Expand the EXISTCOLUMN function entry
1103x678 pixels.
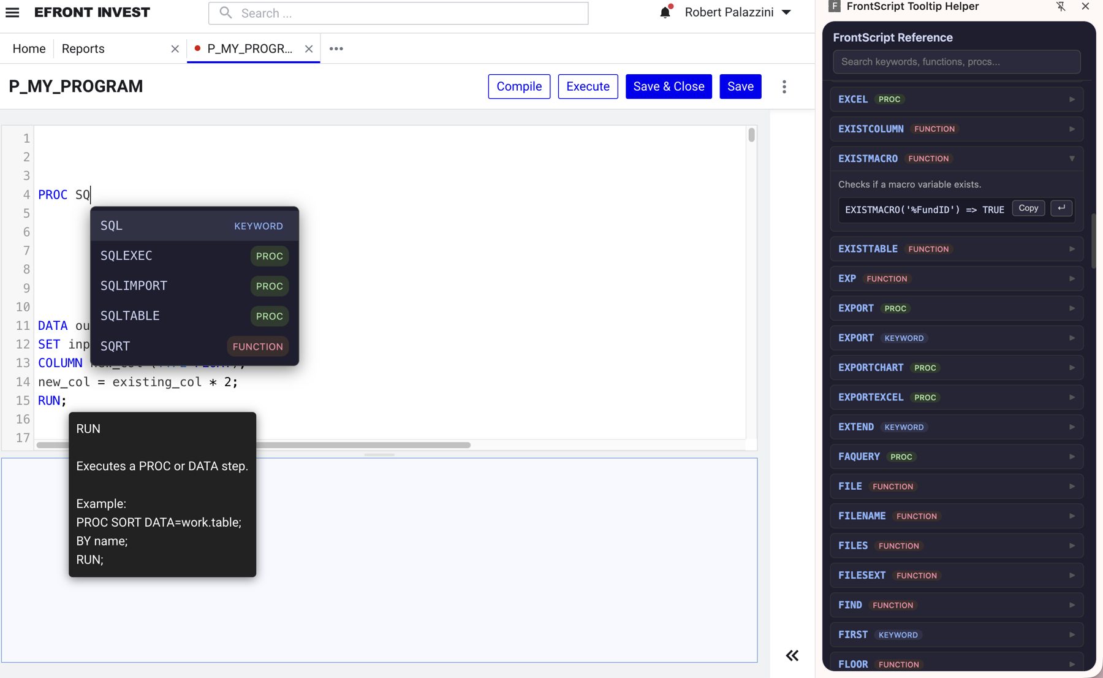pyautogui.click(x=956, y=129)
